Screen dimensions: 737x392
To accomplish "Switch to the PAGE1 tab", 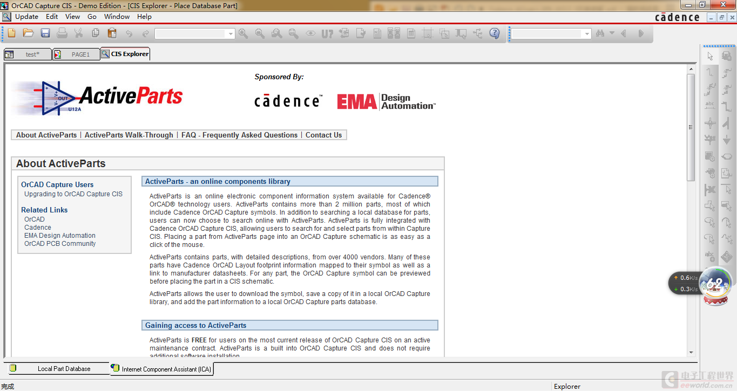I will (x=76, y=54).
